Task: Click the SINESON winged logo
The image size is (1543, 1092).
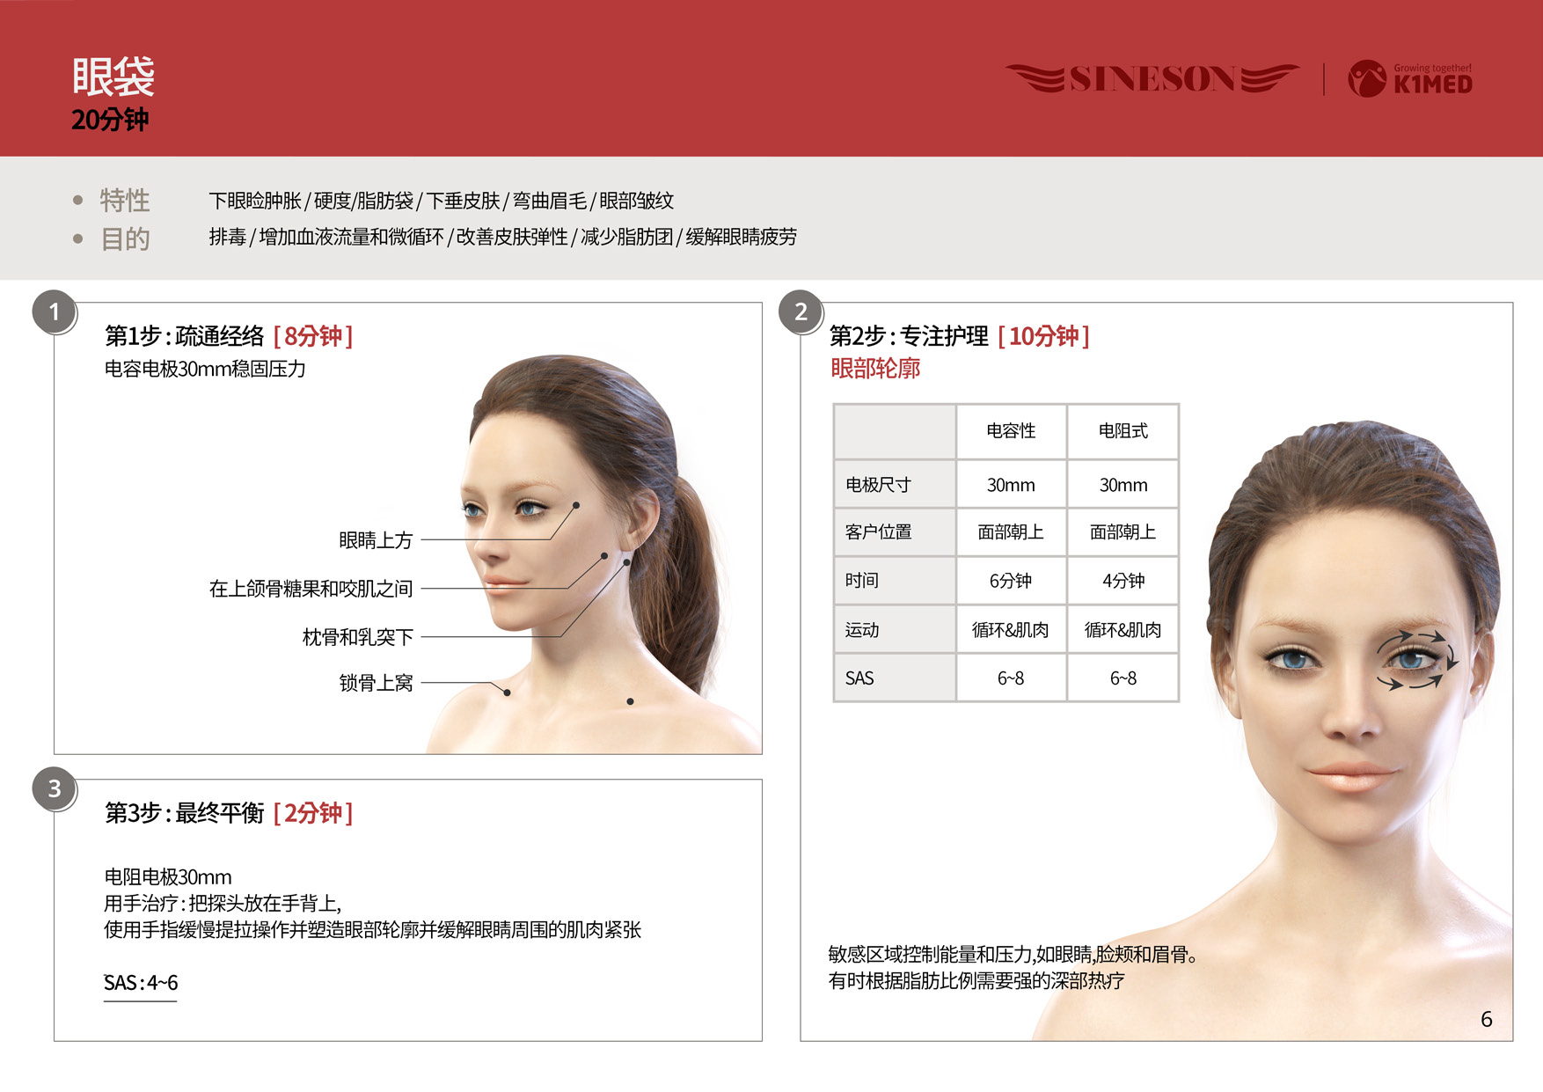Action: click(1152, 79)
